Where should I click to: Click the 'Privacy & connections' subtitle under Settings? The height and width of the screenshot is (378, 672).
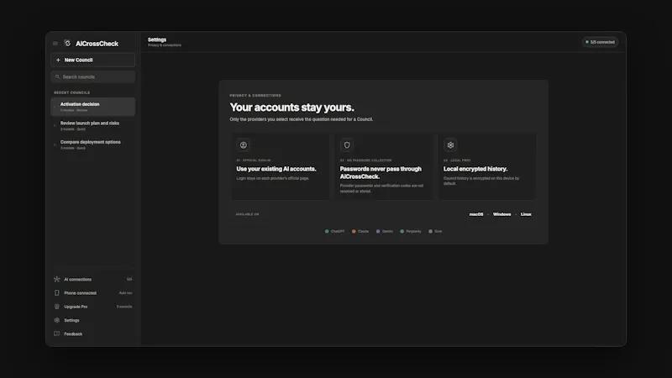pyautogui.click(x=165, y=45)
